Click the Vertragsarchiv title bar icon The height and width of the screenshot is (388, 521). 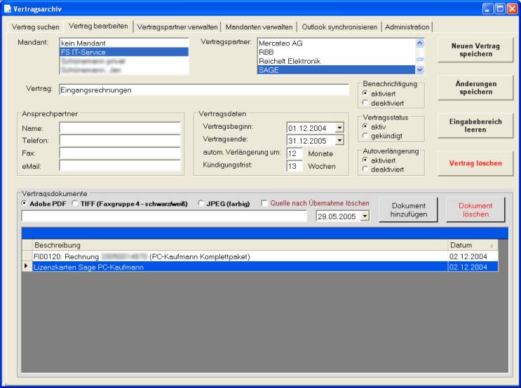coord(8,8)
